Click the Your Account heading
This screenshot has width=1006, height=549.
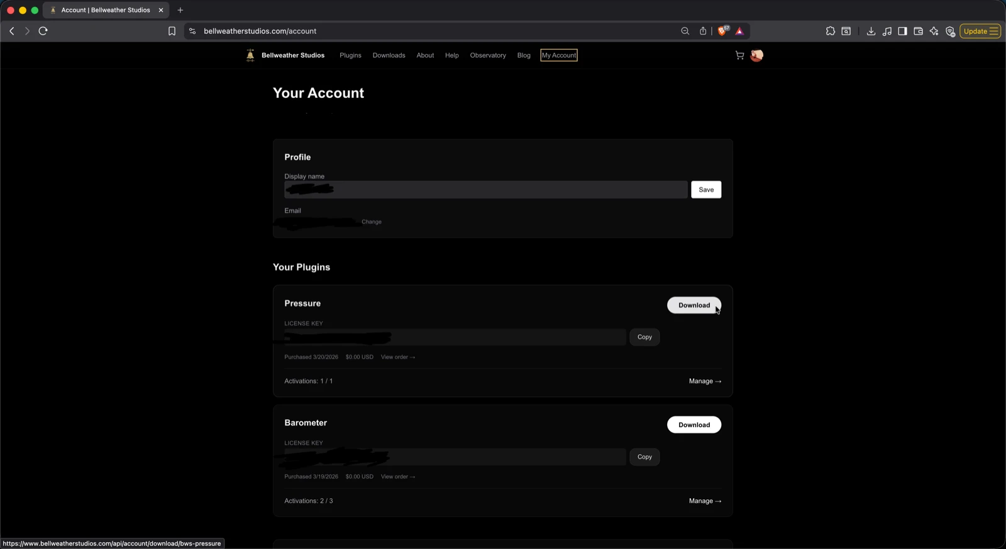(x=318, y=93)
